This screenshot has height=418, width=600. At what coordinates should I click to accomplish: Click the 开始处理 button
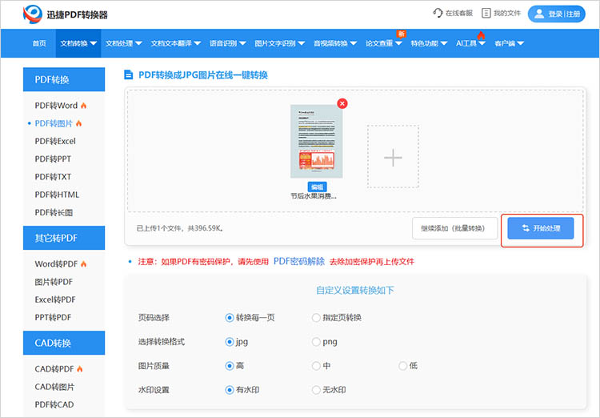(x=541, y=228)
